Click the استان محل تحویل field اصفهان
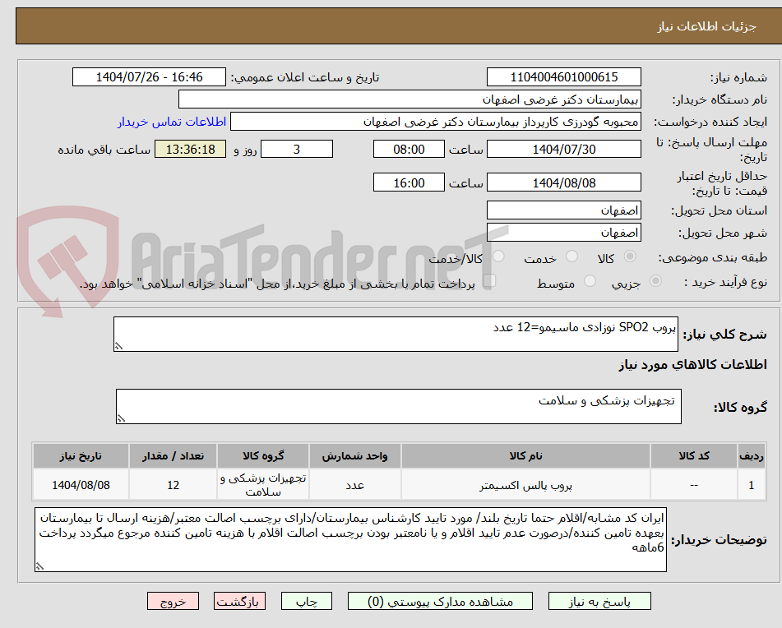The height and width of the screenshot is (628, 782). [x=563, y=210]
